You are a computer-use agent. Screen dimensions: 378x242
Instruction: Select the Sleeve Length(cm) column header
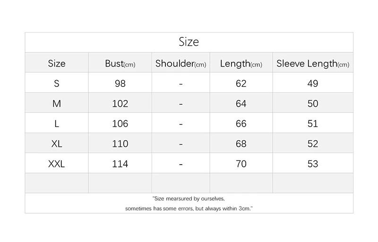[x=313, y=63]
